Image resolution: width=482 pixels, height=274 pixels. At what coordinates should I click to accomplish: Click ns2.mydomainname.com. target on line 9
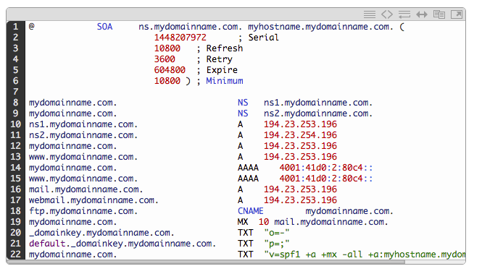[x=318, y=114]
